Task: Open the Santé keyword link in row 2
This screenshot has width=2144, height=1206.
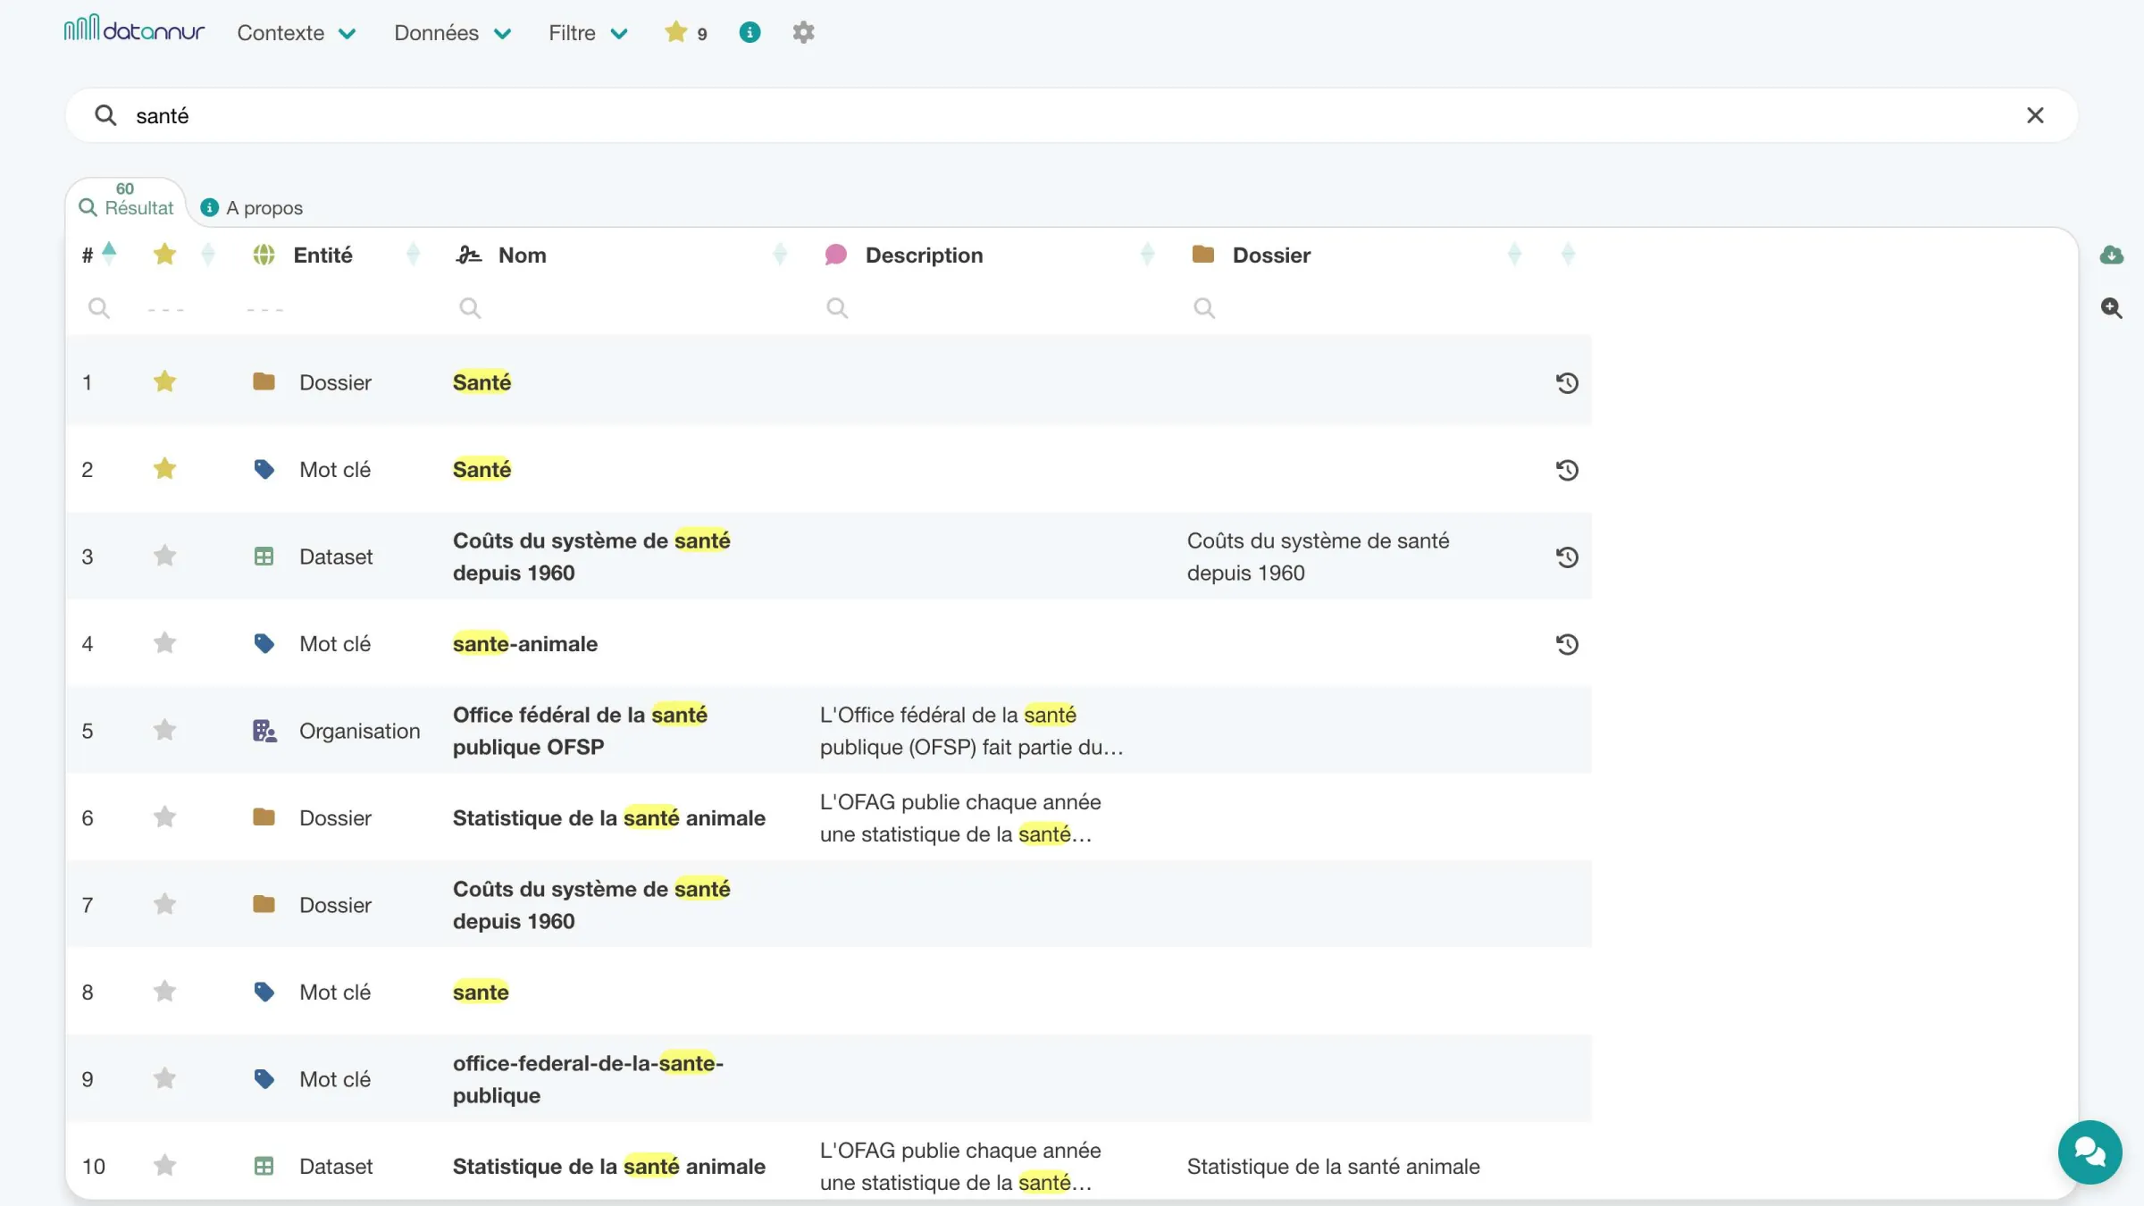Action: pyautogui.click(x=482, y=469)
